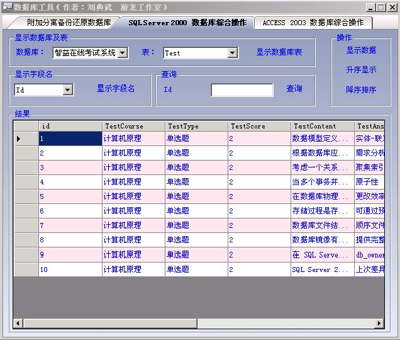400x340 pixels.
Task: Click the TestCourse column header
Action: (133, 126)
